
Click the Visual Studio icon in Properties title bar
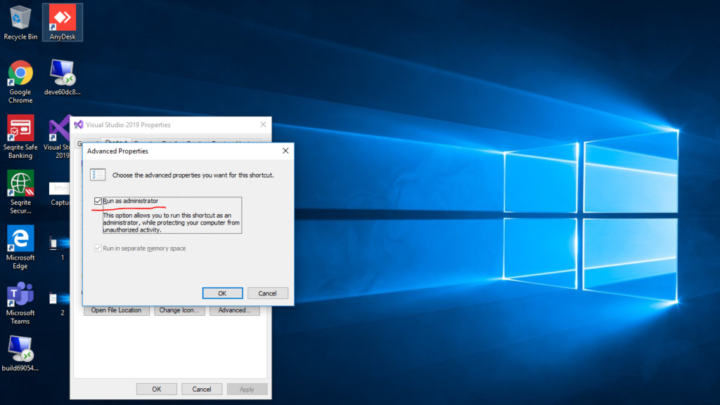pyautogui.click(x=79, y=125)
